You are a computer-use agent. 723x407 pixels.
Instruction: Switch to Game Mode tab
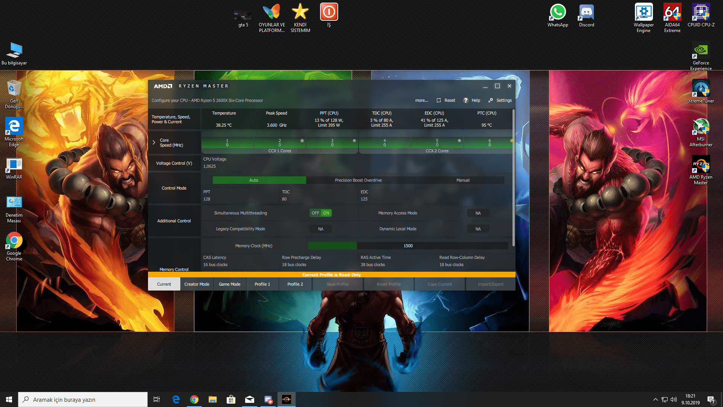[229, 284]
